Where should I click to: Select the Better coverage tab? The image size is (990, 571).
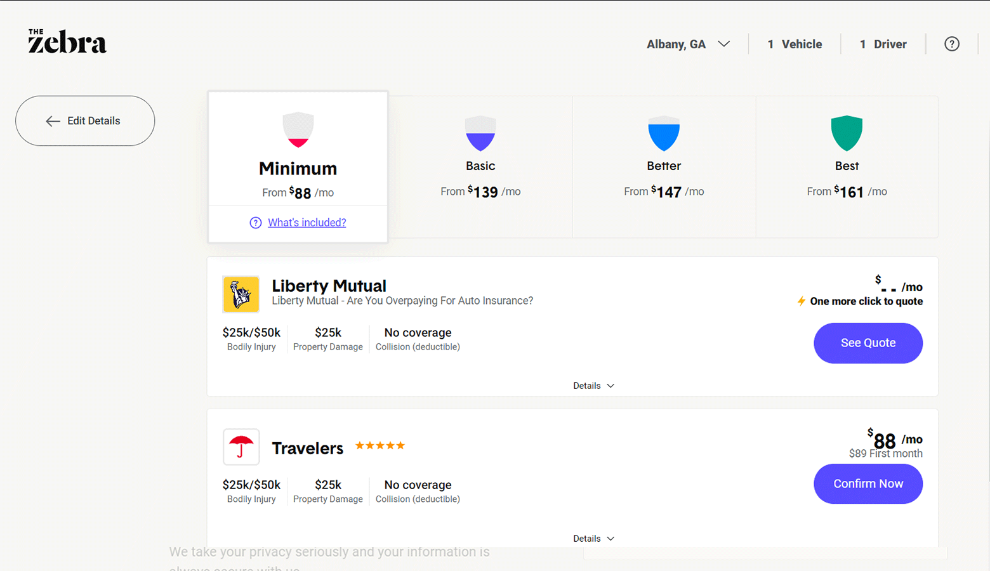click(x=664, y=167)
